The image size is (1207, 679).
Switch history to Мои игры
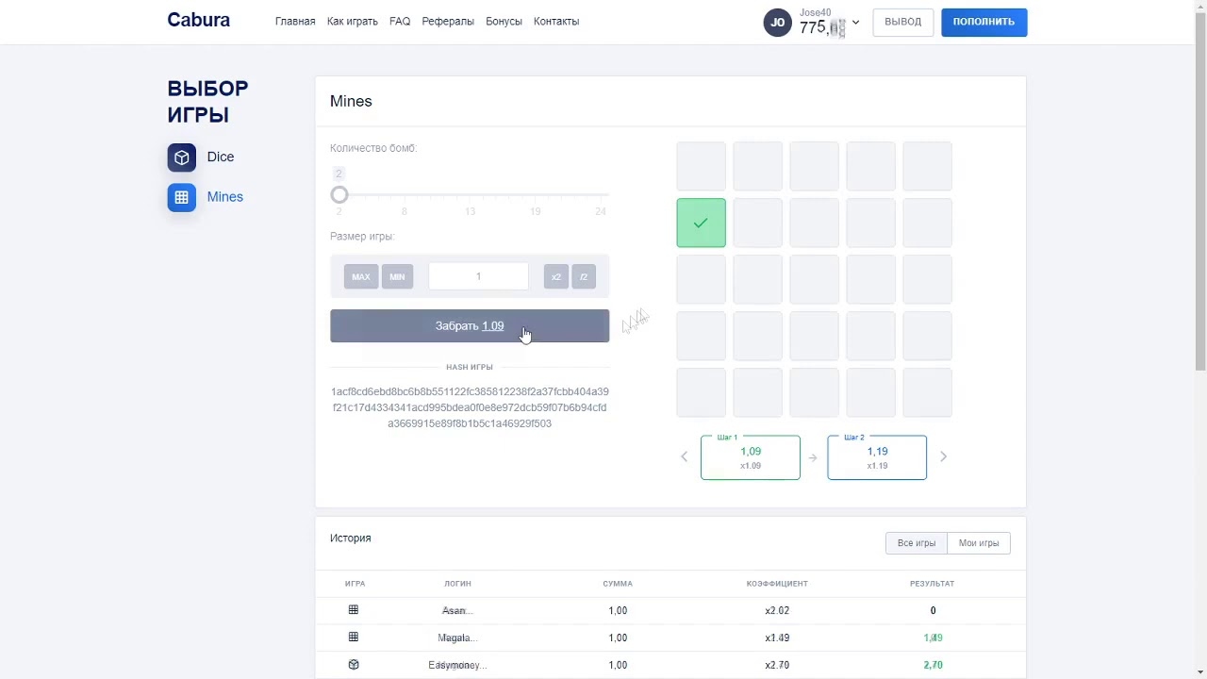(979, 543)
